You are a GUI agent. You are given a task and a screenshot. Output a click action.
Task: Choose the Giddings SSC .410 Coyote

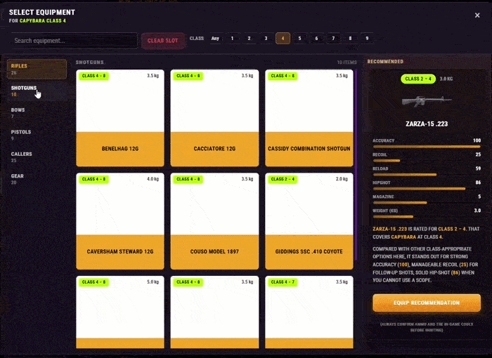coord(309,221)
